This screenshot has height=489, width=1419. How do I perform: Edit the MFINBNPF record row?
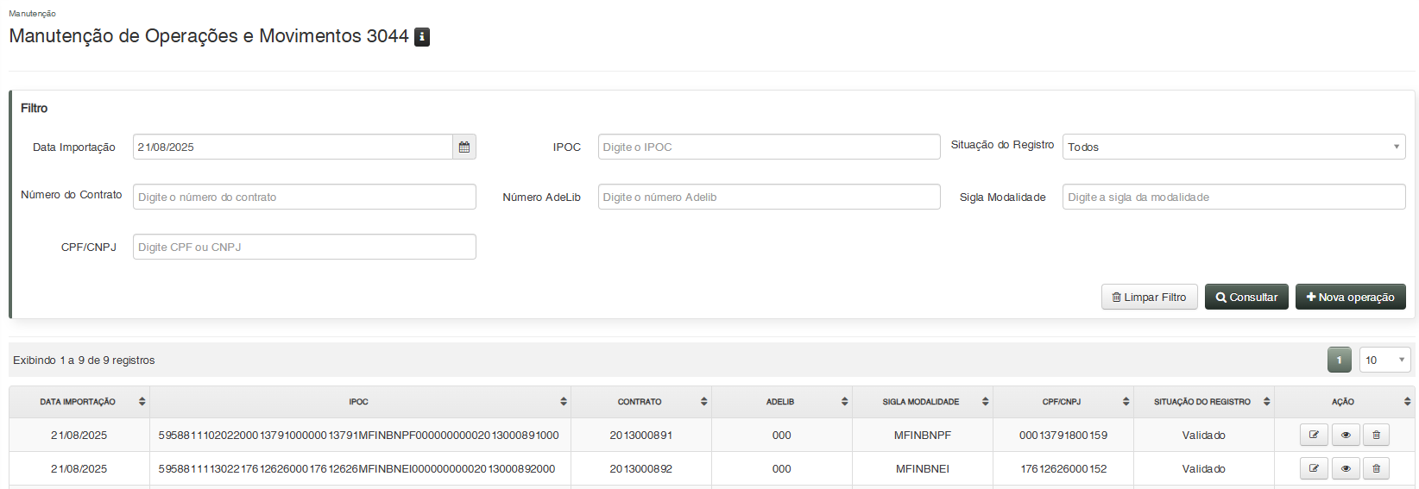pos(1314,436)
